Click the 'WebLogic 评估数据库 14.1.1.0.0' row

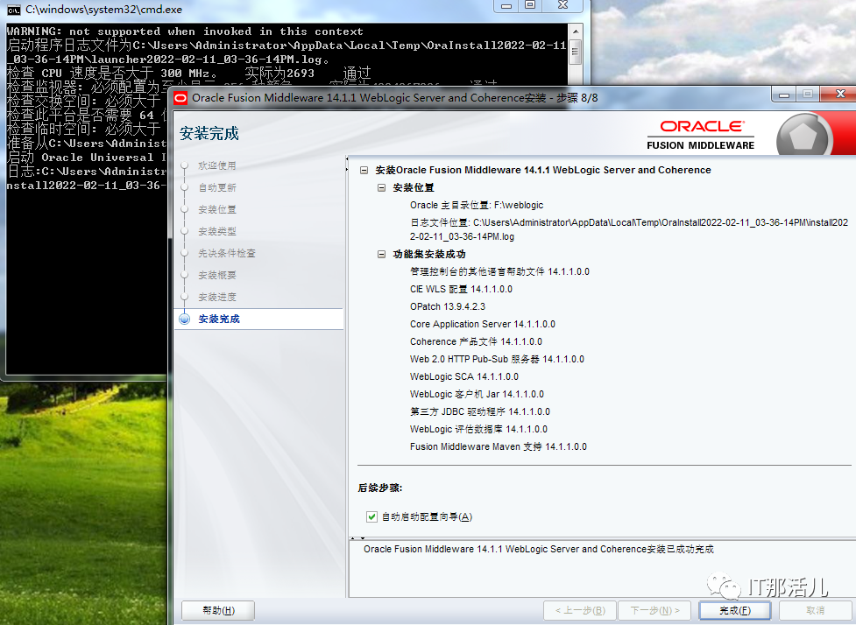478,429
